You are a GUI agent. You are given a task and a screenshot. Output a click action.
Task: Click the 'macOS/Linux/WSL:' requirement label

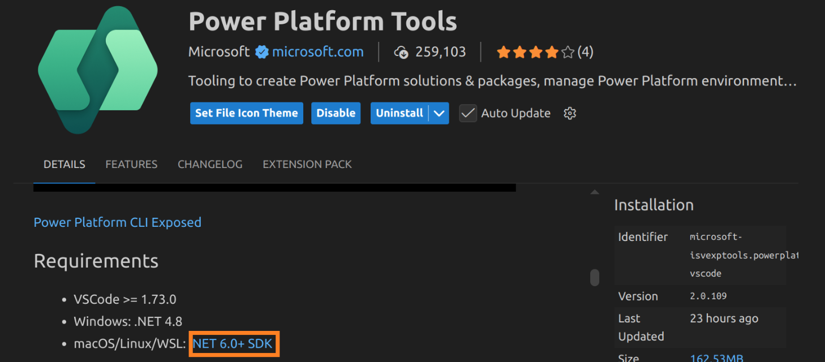(130, 343)
